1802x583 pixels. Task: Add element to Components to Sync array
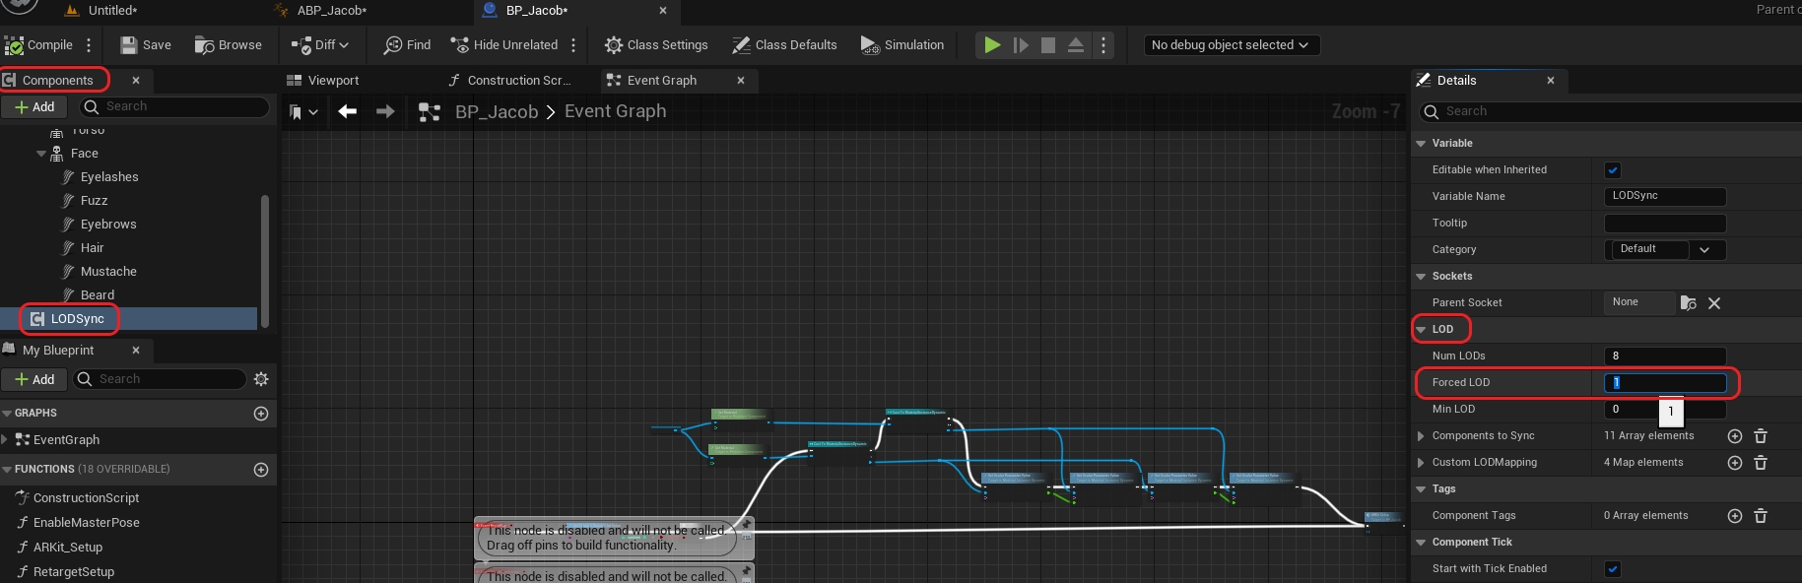[1735, 436]
